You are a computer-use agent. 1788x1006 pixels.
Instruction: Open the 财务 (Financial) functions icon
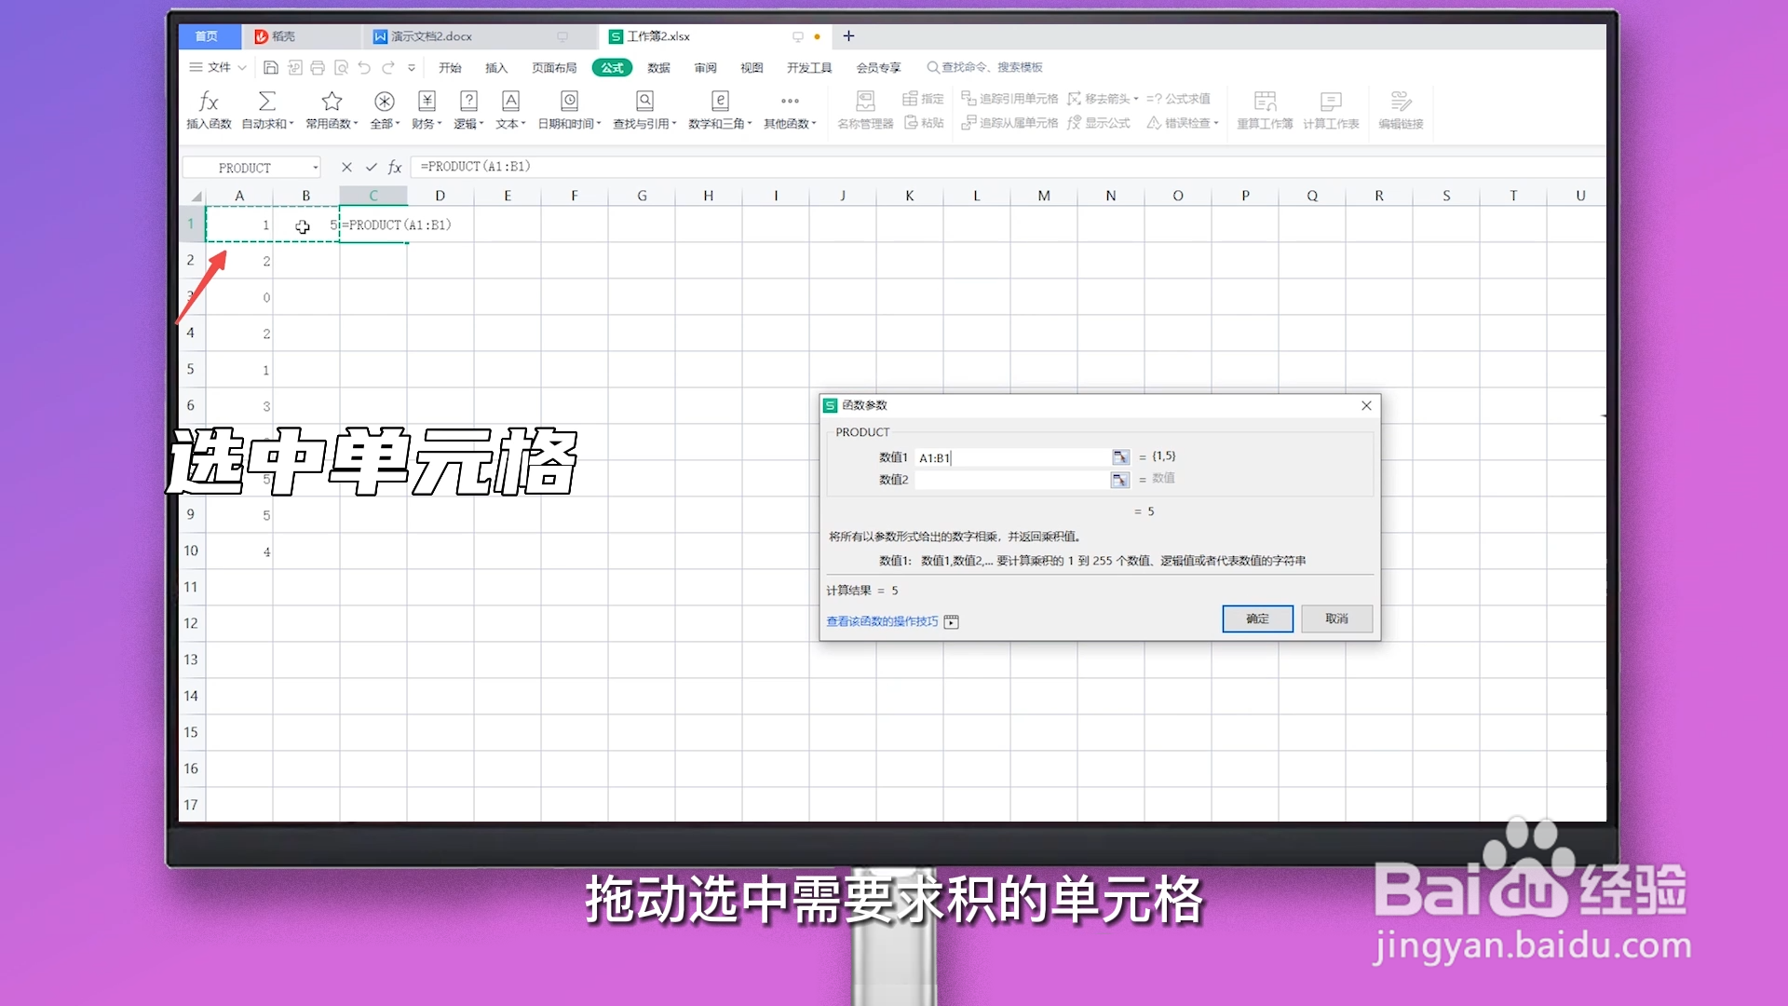click(427, 110)
